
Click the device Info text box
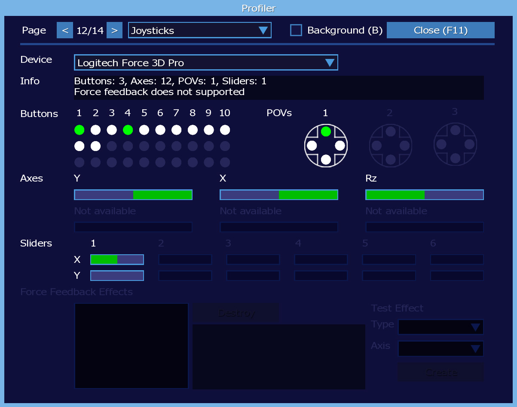click(x=278, y=87)
